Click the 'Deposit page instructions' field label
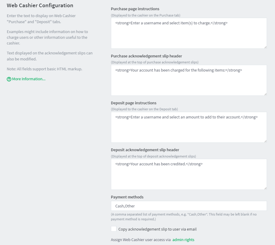 coord(134,103)
